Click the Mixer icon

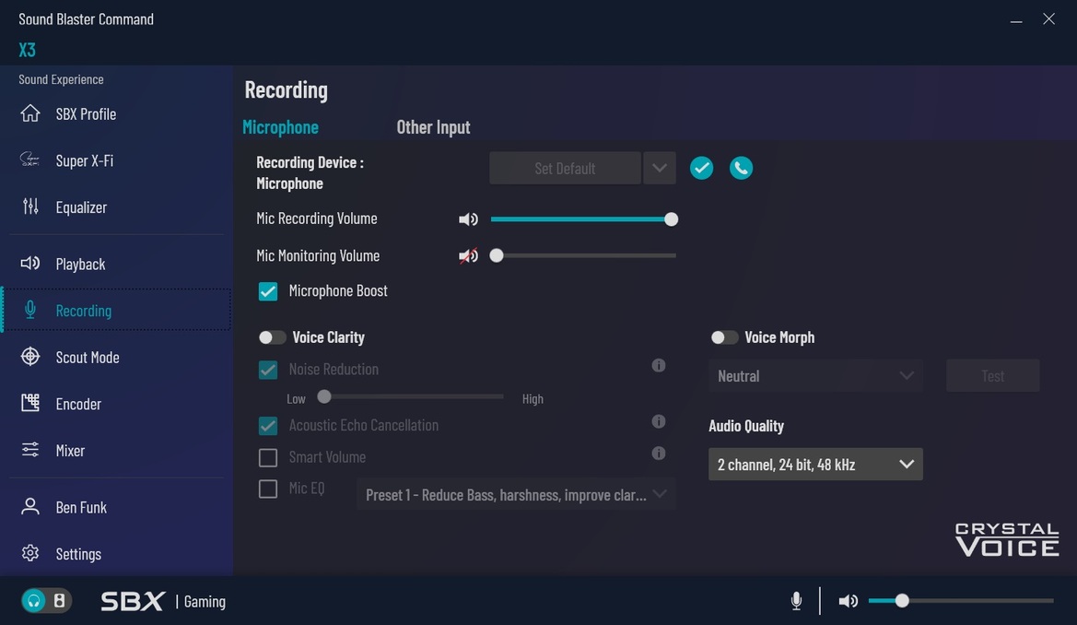point(30,450)
